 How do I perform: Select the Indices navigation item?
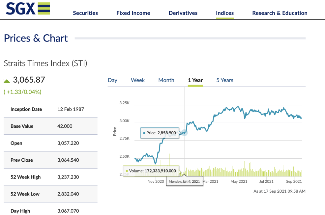coord(225,13)
